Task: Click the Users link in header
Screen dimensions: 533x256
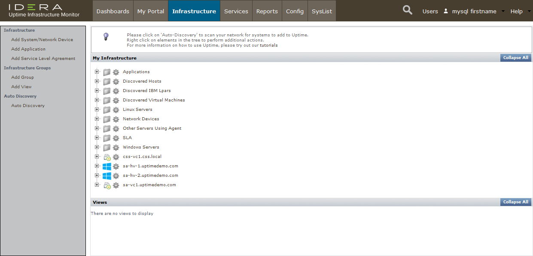Action: pyautogui.click(x=430, y=12)
